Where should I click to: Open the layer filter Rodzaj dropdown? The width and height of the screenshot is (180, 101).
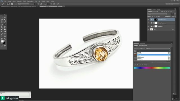point(153,12)
